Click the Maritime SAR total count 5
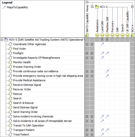The width and height of the screenshot is (135, 137). pos(107,40)
